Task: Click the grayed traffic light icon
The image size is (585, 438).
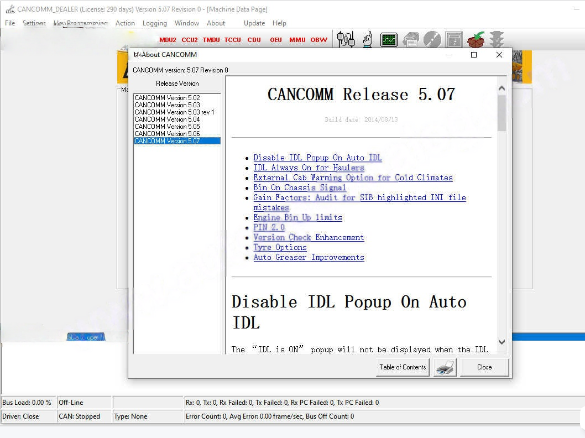Action: 497,39
